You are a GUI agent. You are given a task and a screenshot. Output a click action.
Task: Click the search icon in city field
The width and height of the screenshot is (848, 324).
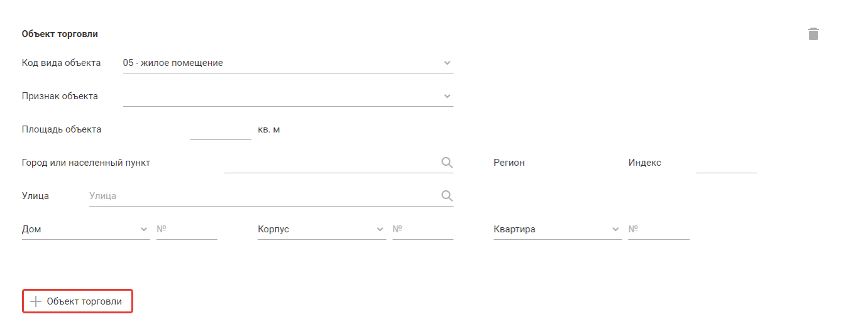(x=447, y=163)
